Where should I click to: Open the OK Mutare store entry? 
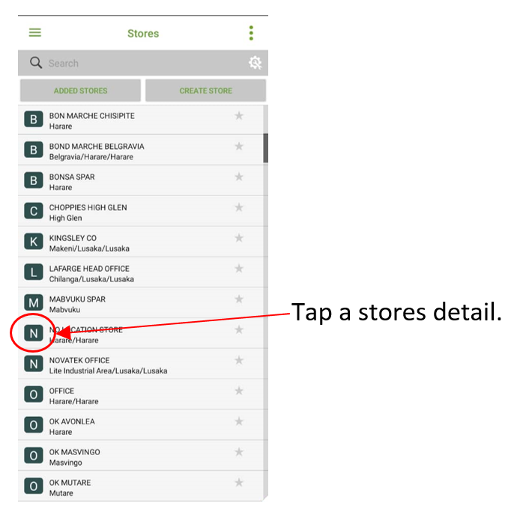pyautogui.click(x=141, y=487)
